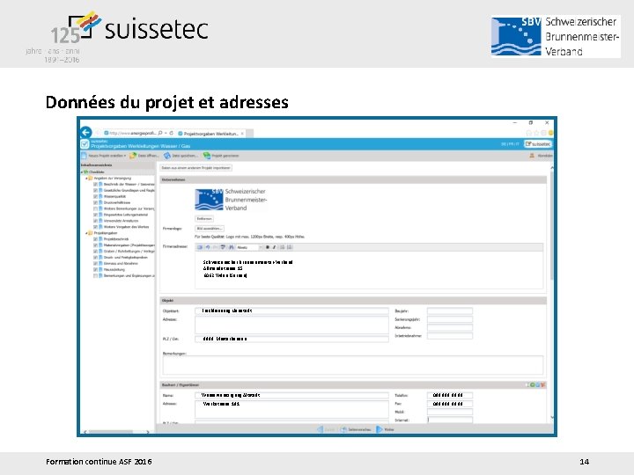Check 'Weitere Bemerkungen zur Versorgung' checkbox
The width and height of the screenshot is (634, 475).
click(95, 208)
